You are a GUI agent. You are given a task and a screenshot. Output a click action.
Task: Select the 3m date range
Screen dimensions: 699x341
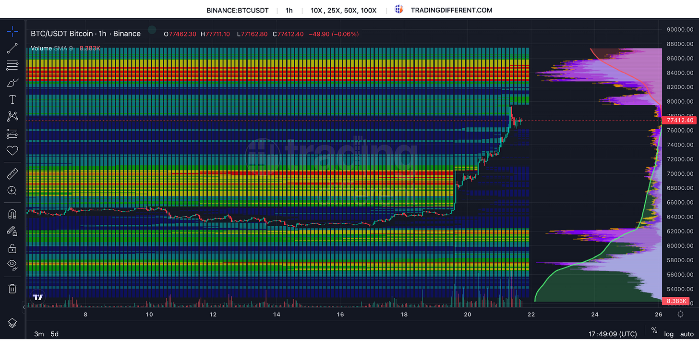pos(39,334)
